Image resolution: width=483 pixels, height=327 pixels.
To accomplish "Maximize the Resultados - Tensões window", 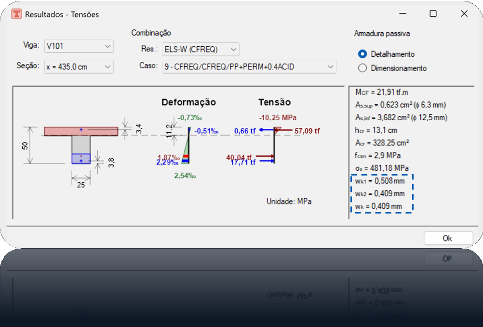I will [x=433, y=14].
